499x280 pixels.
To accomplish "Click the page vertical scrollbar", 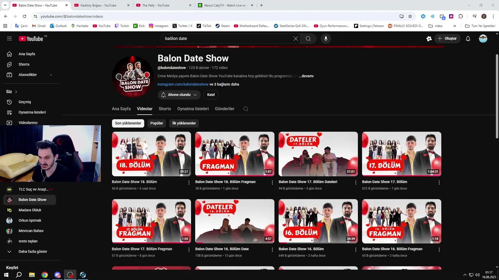I will (497, 96).
